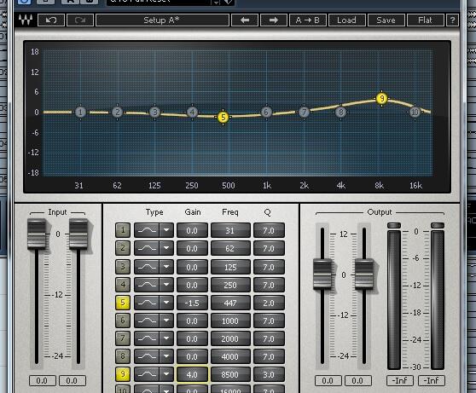Image resolution: width=476 pixels, height=393 pixels.
Task: Select yellow band 9 node on the graph
Action: coord(381,98)
